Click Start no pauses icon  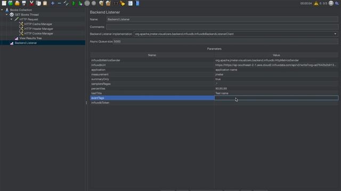tap(80, 3)
